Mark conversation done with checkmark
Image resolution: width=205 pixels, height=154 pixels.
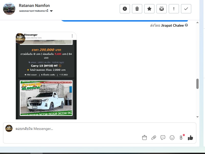(186, 9)
